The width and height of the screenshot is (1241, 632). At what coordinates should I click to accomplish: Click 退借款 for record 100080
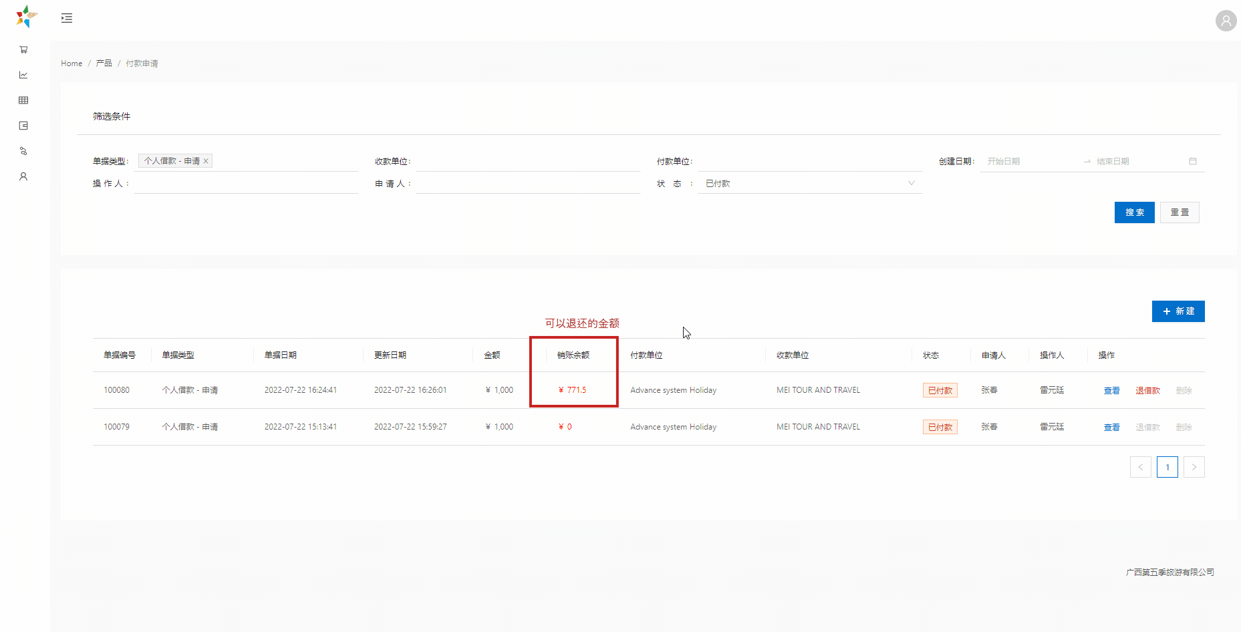click(1147, 390)
